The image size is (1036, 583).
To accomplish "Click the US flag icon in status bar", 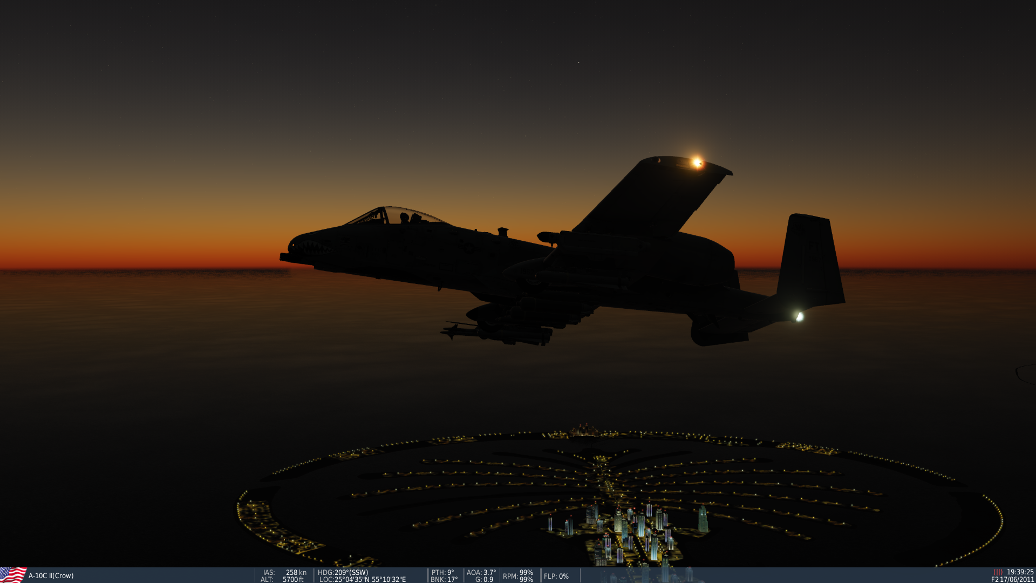I will [13, 575].
